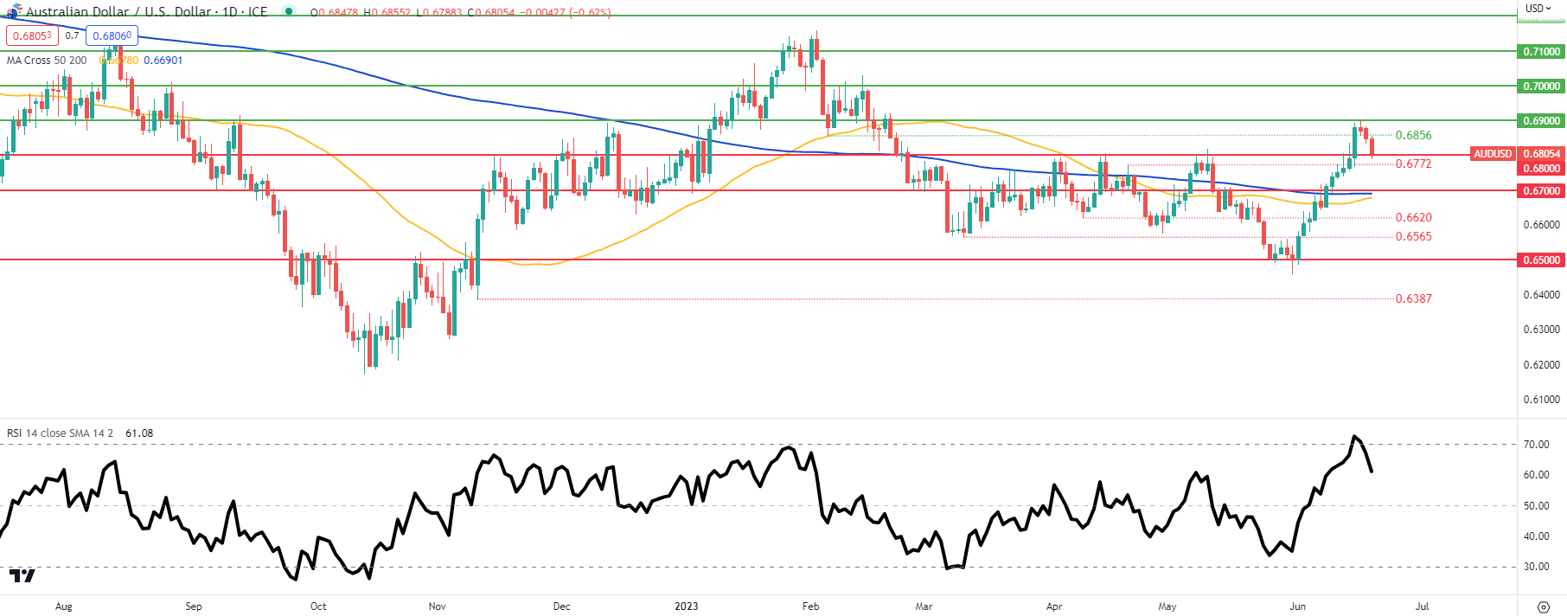This screenshot has height=616, width=1567.
Task: Click the 0.62000 price scale label
Action: 1542,365
